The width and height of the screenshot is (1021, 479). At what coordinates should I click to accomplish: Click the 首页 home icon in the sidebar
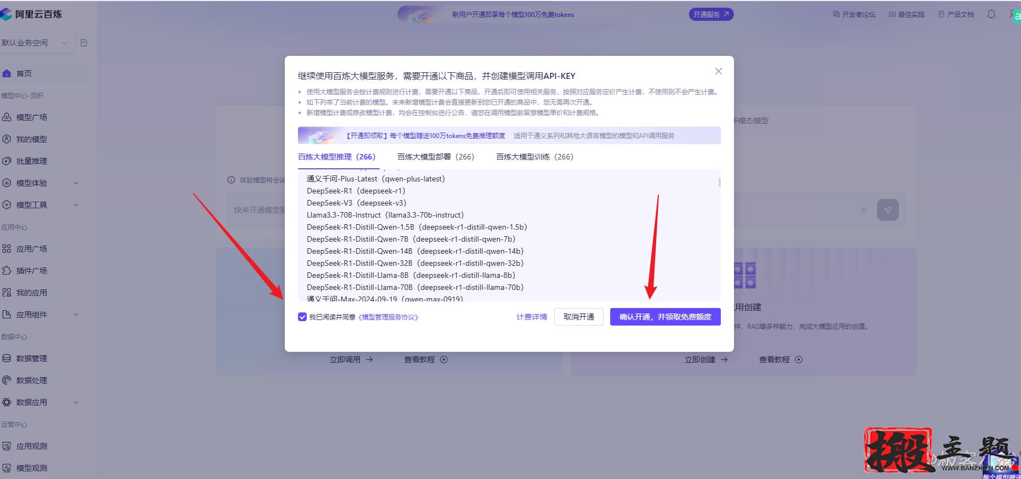point(7,73)
